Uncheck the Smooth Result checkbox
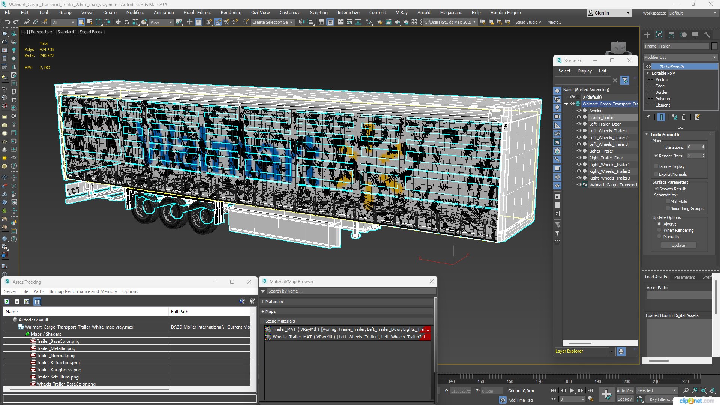The height and width of the screenshot is (405, 720). 656,189
